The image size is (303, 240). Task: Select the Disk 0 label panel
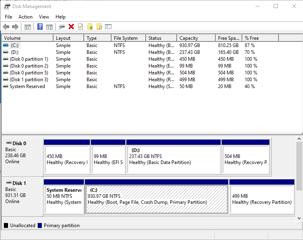[22, 157]
